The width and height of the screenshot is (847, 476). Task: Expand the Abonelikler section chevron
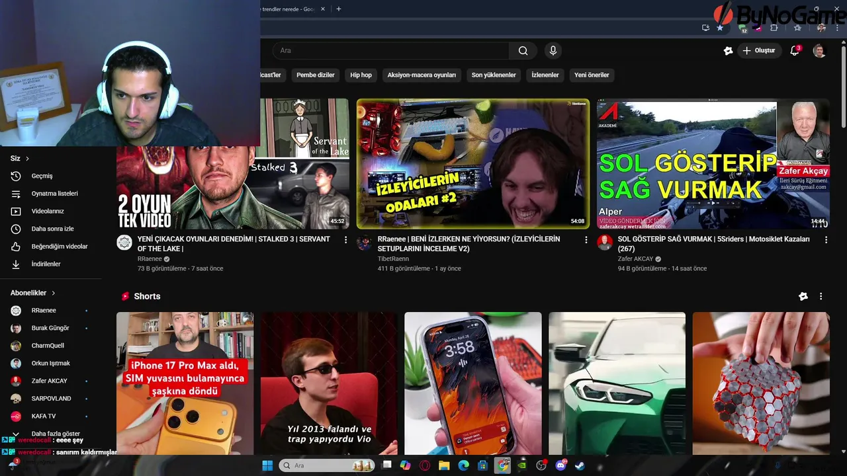(54, 293)
